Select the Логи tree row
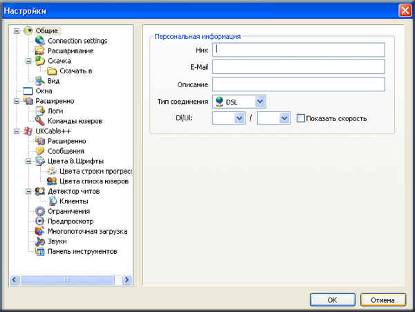 point(55,111)
